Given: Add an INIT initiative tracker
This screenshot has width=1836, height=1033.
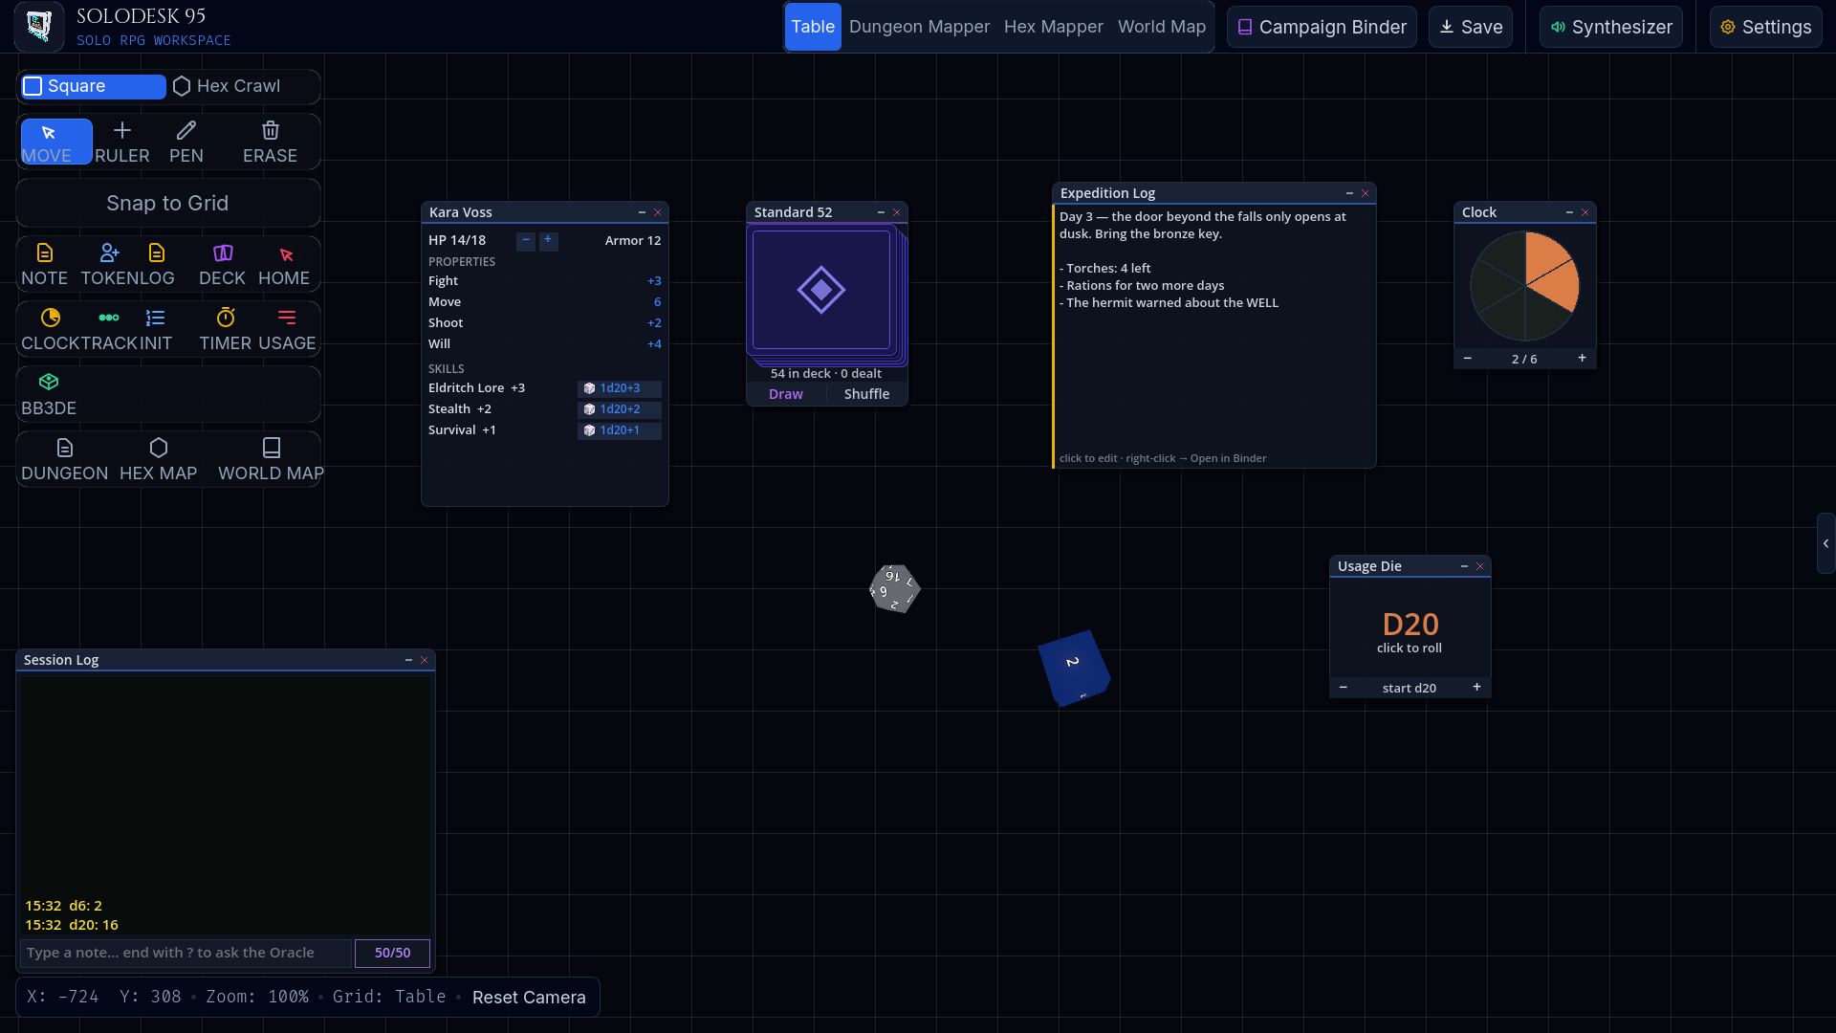Looking at the screenshot, I should click(156, 329).
